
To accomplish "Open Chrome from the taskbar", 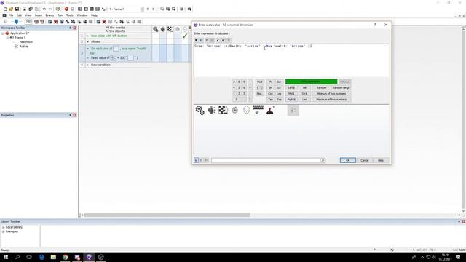I will [65, 257].
